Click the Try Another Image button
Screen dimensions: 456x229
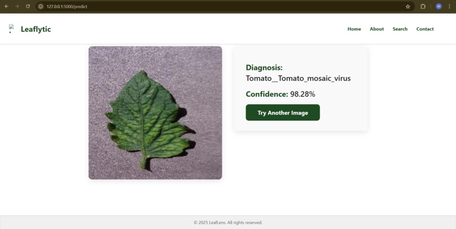(283, 112)
